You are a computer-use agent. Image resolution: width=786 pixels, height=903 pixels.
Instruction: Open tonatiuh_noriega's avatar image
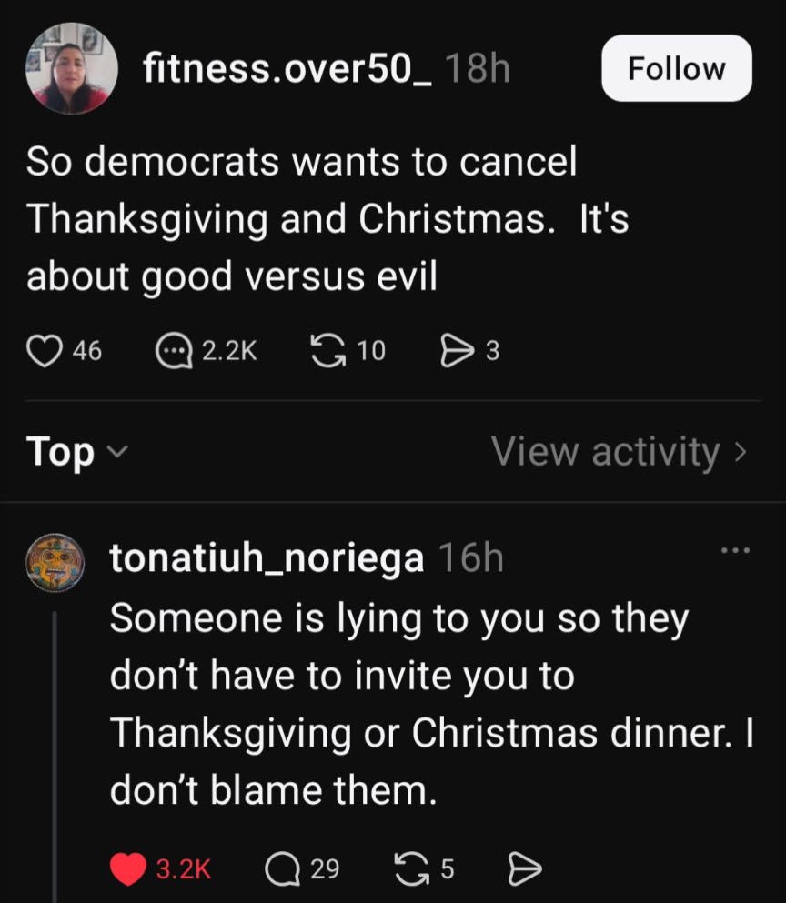[x=55, y=563]
